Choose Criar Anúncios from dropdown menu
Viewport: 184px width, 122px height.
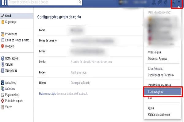click(155, 69)
